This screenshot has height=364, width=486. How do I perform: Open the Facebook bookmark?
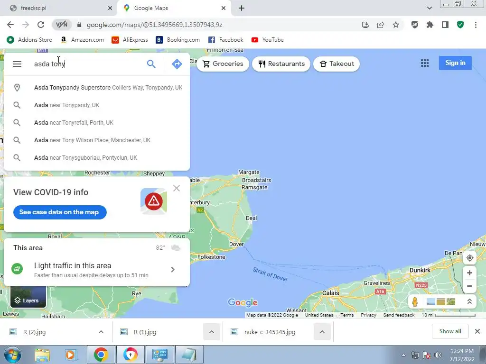[x=225, y=40]
